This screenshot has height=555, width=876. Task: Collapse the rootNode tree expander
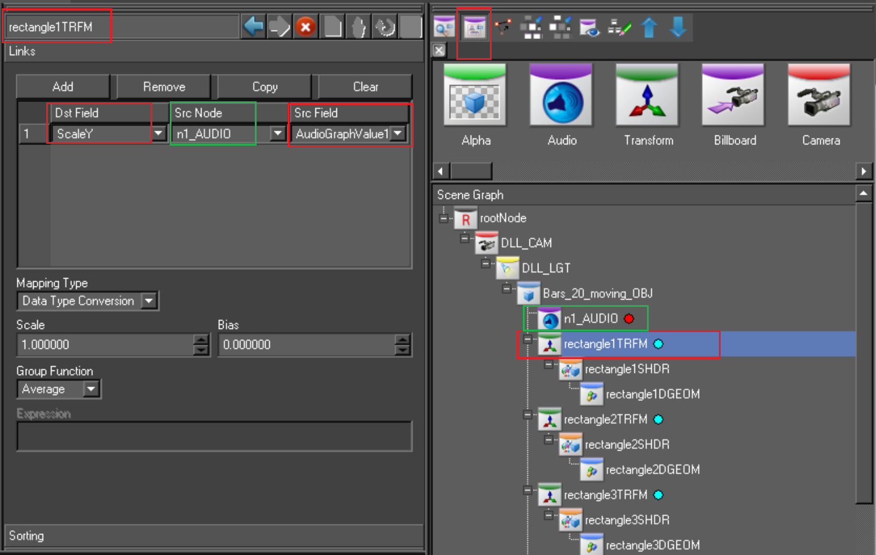pos(444,218)
